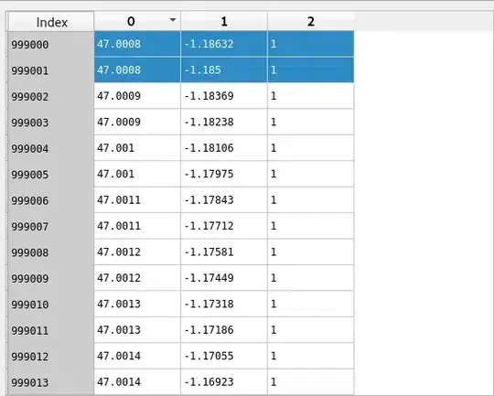The height and width of the screenshot is (396, 494).
Task: Select row index 999006
Action: [51, 200]
